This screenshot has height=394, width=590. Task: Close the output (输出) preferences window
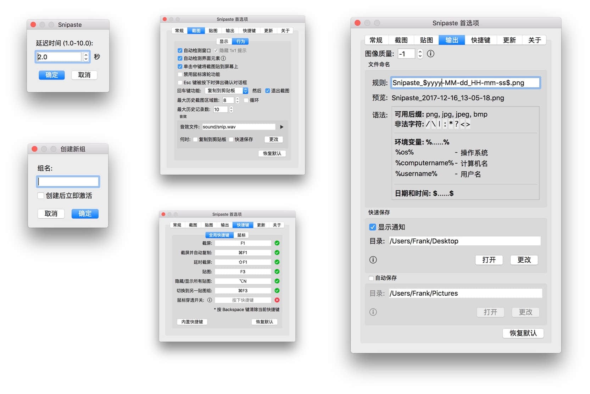pos(357,23)
